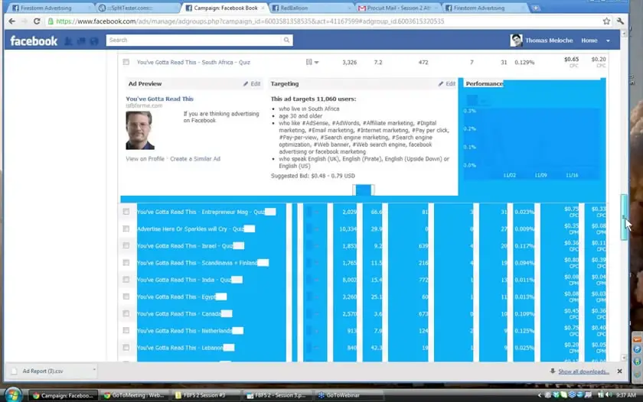Open the Procuit Mail - Session 2 tab
Screen dimensions: 643x402
pyautogui.click(x=399, y=8)
